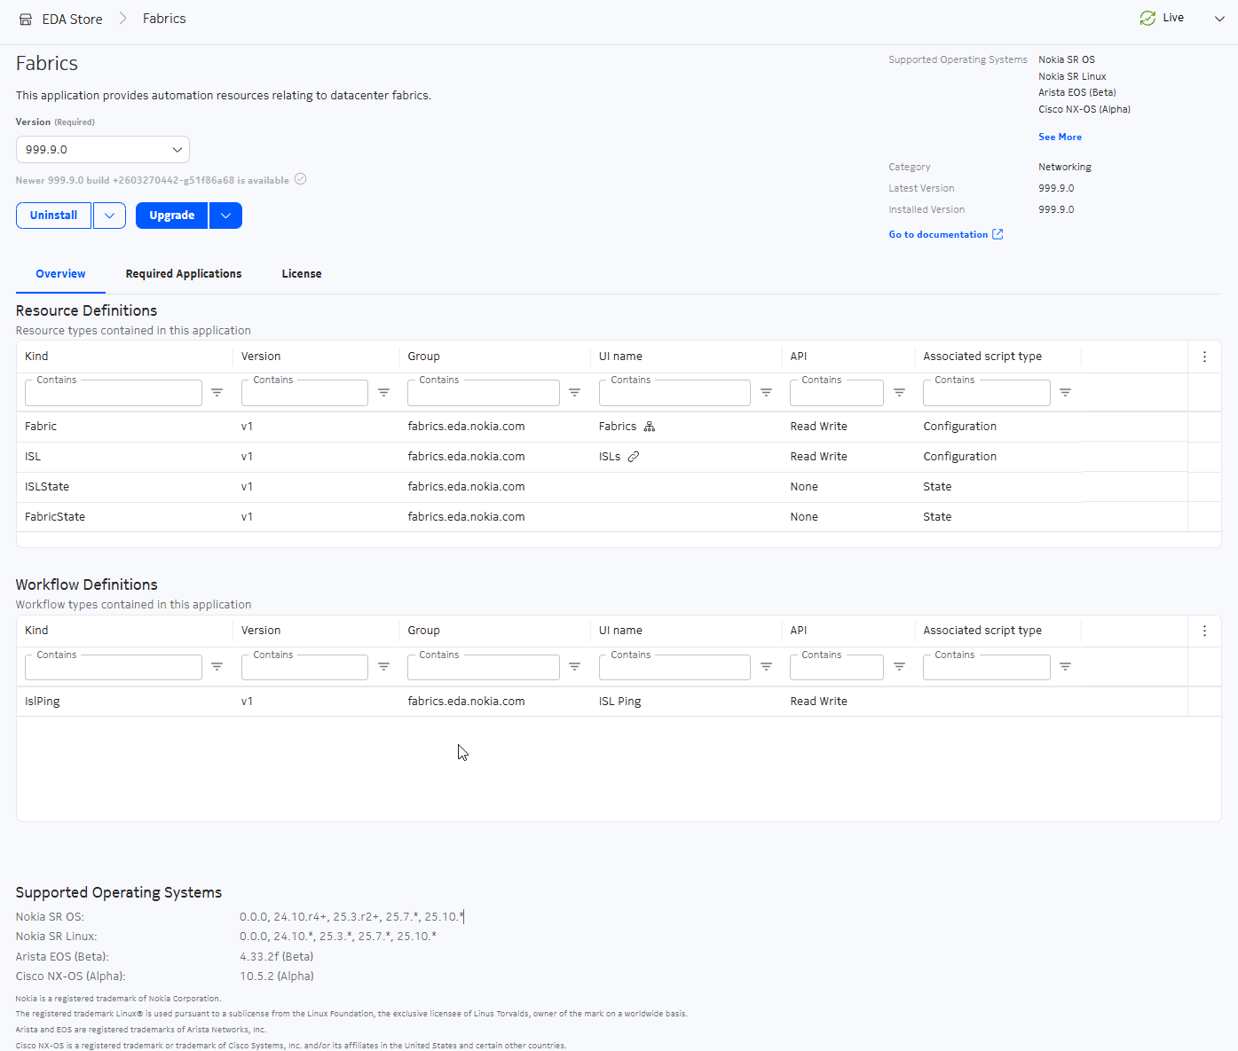Open Workflow Definitions table options menu
This screenshot has width=1238, height=1051.
(x=1204, y=631)
